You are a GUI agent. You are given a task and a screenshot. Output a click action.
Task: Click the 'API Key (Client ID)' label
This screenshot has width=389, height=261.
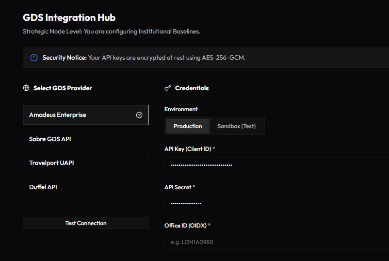click(x=188, y=149)
